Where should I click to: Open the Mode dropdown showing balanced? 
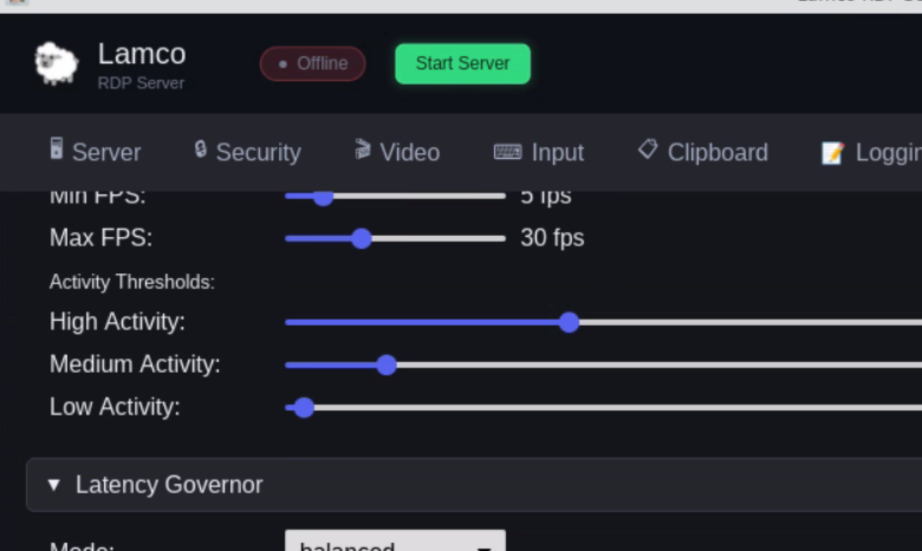pos(394,543)
